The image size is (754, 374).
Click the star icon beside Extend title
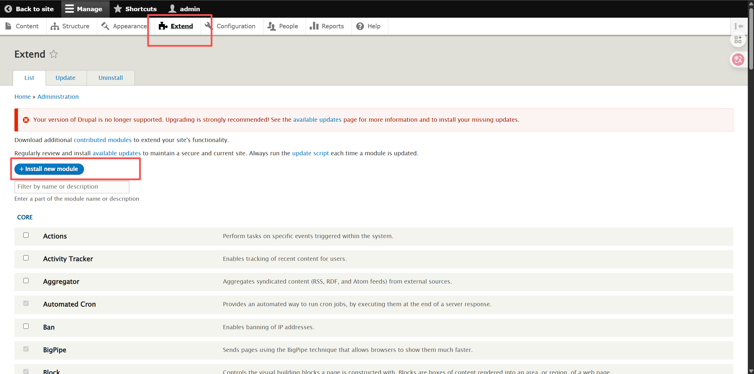[54, 54]
